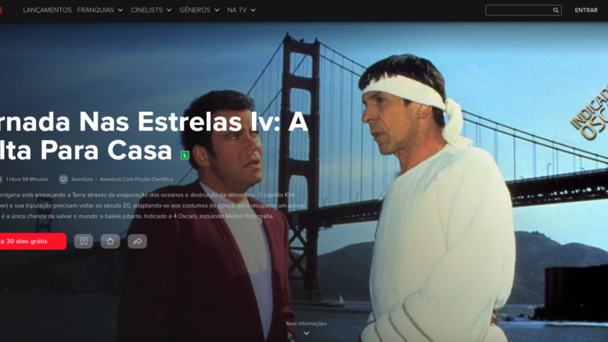Screen dimensions: 608x342
Task: Click the Mais informações label
Action: 306,323
